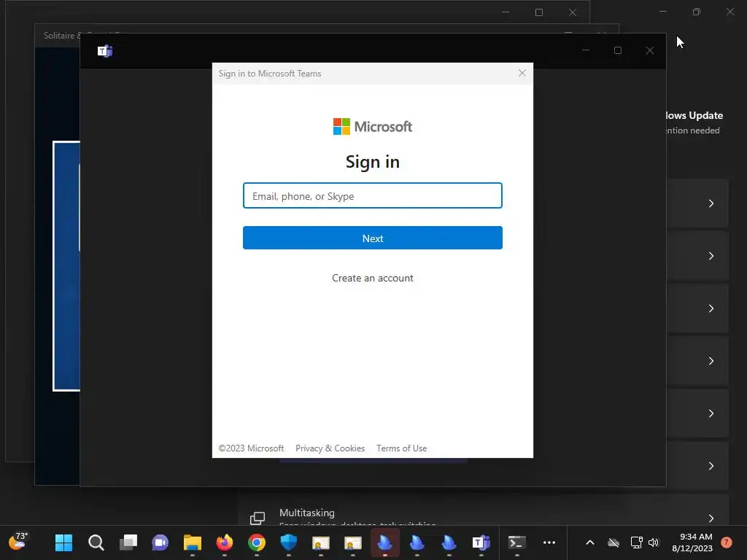Open the notification badge showing 7
Image resolution: width=747 pixels, height=560 pixels.
click(x=726, y=542)
